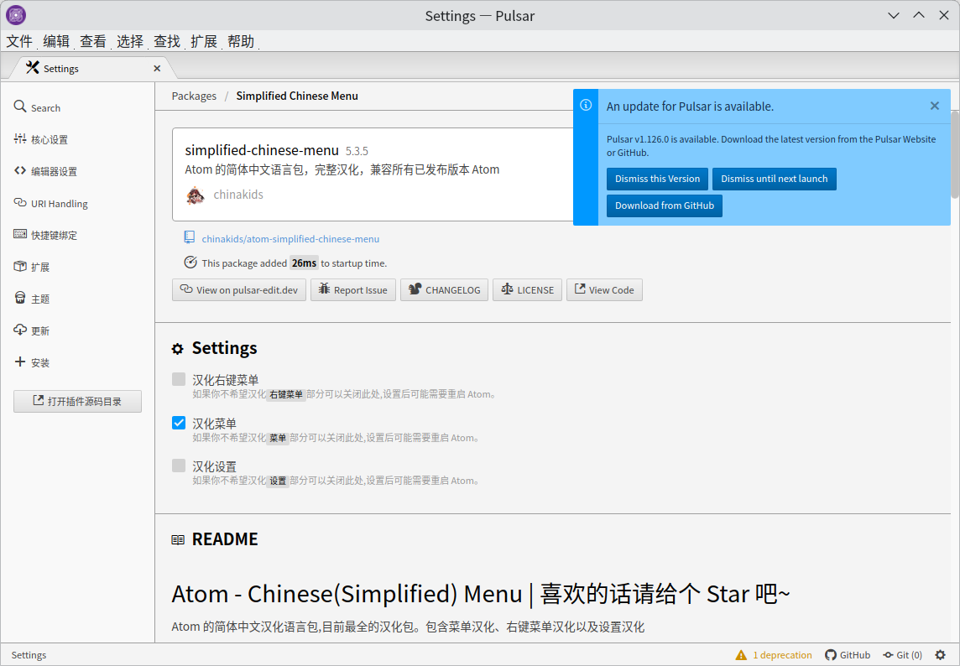Screen dimensions: 960x666
Task: Click the 26ms startup time badge
Action: coord(305,263)
